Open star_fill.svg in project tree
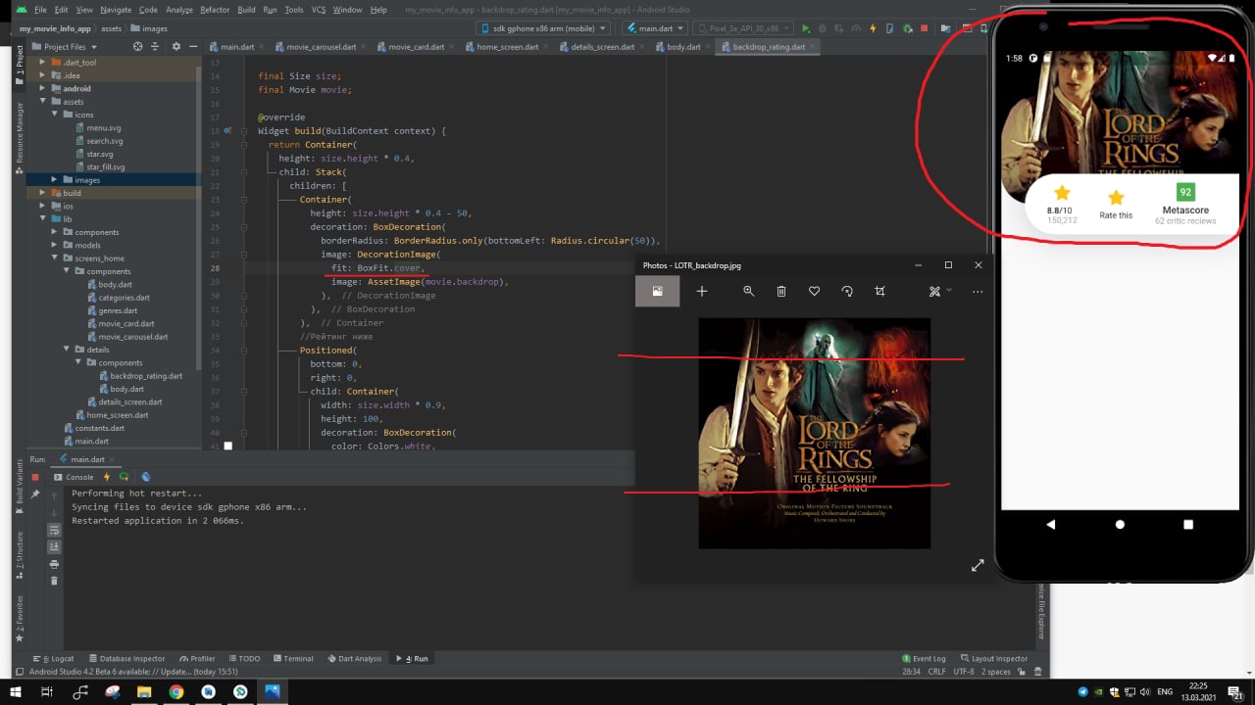Viewport: 1255px width, 705px height. coord(105,166)
